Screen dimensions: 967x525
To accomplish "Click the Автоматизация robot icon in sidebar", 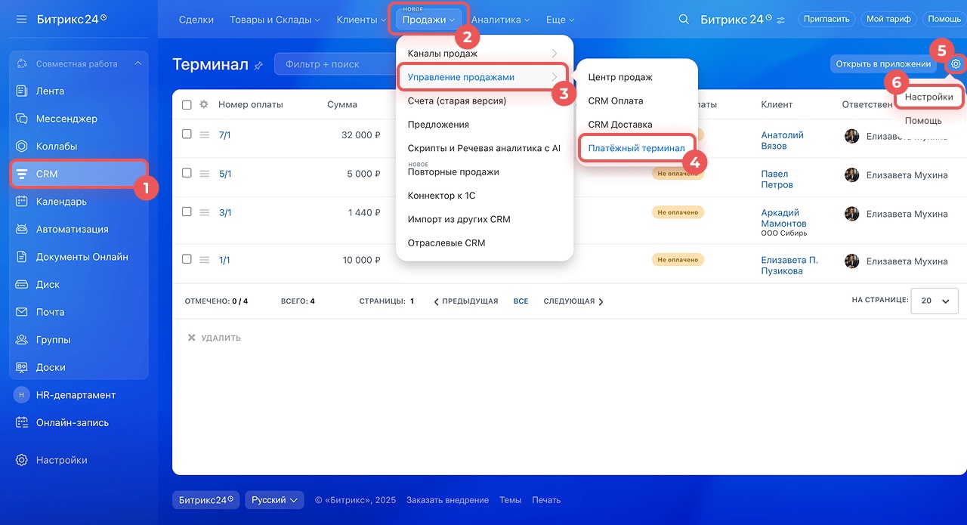I will pos(22,229).
